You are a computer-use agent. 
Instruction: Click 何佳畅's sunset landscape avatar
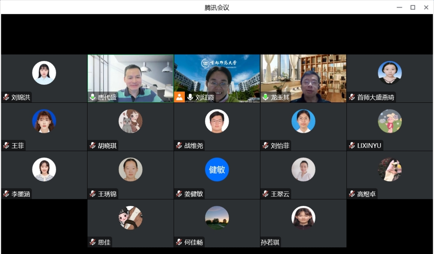217,218
